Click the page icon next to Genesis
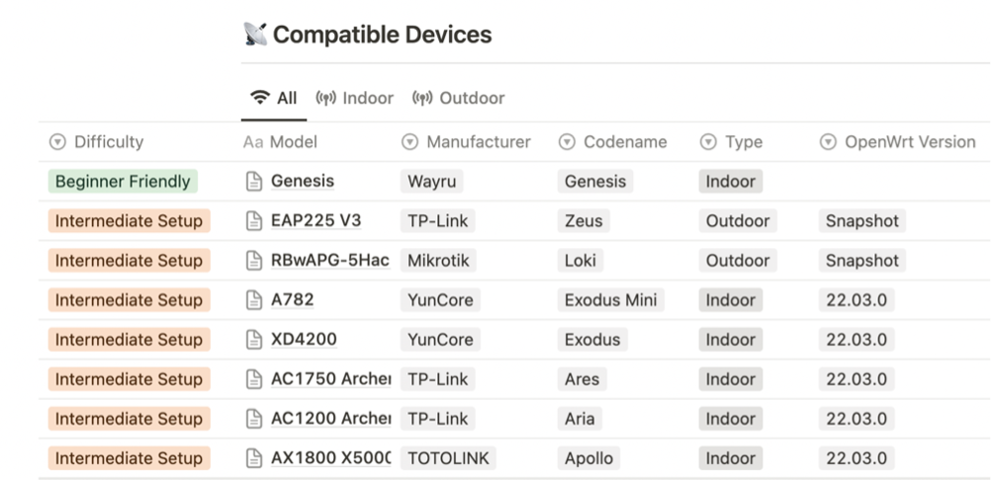 point(253,181)
